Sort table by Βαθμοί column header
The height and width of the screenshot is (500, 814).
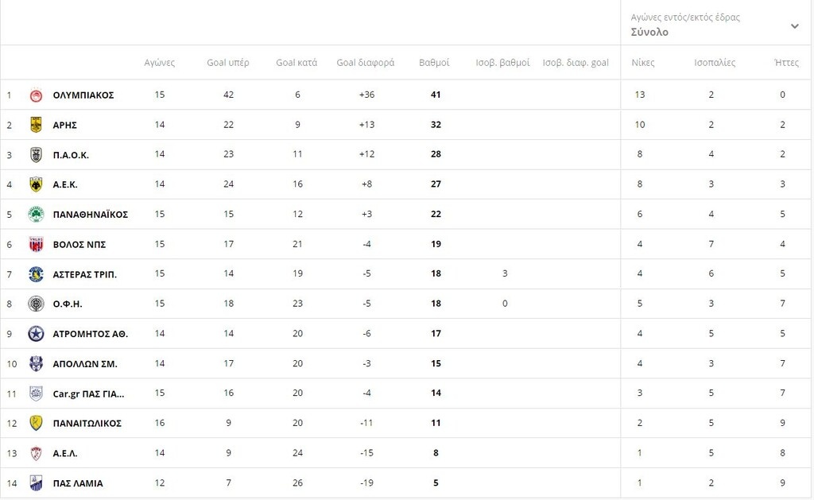tap(434, 63)
